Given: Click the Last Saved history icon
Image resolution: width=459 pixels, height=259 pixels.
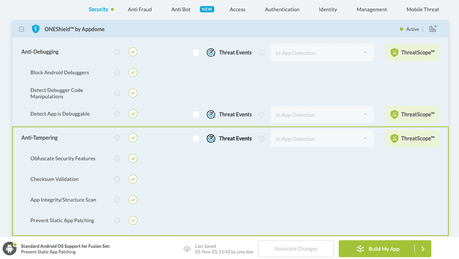Looking at the screenshot, I should click(187, 249).
